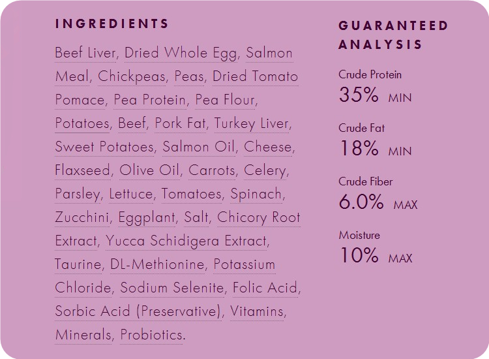This screenshot has height=359, width=489.
Task: Click the Pea Protein link
Action: 149,100
